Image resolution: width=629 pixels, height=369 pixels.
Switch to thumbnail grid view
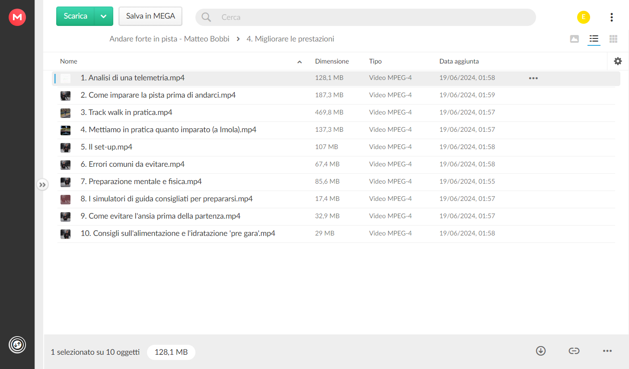click(x=613, y=39)
